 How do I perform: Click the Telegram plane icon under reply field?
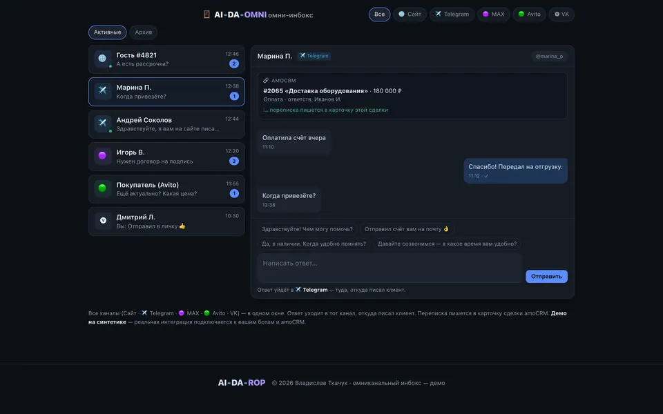[298, 290]
